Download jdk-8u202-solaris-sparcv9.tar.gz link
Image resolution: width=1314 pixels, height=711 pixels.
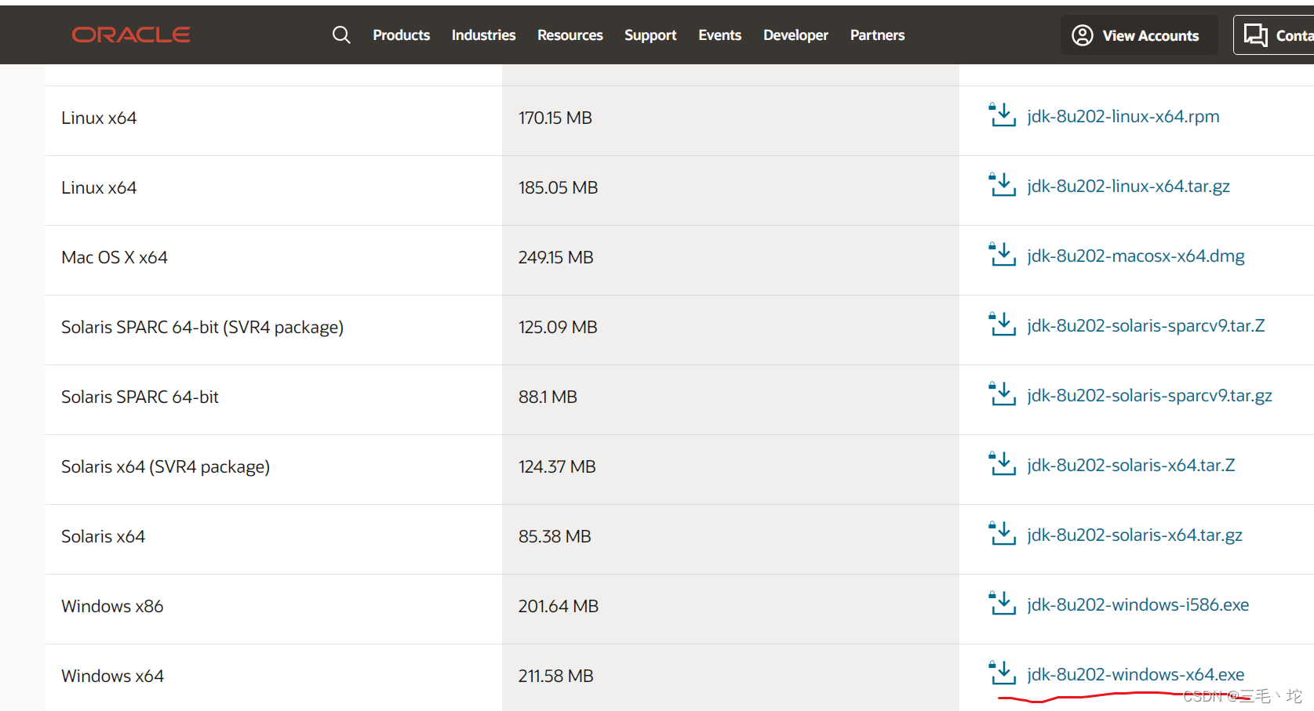pyautogui.click(x=1149, y=396)
